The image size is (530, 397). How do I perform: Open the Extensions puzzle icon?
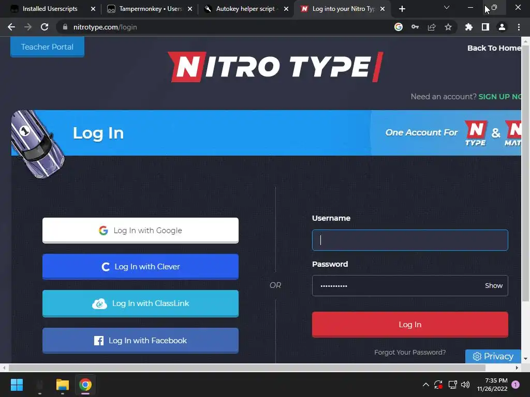pos(469,27)
